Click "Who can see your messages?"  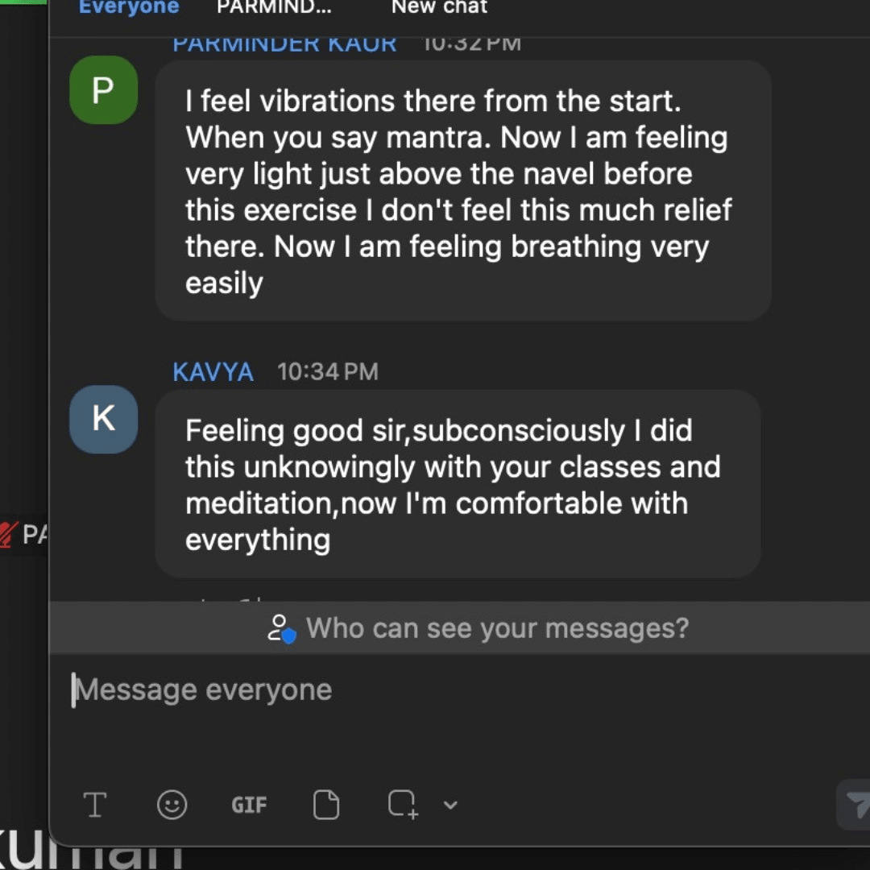click(497, 628)
